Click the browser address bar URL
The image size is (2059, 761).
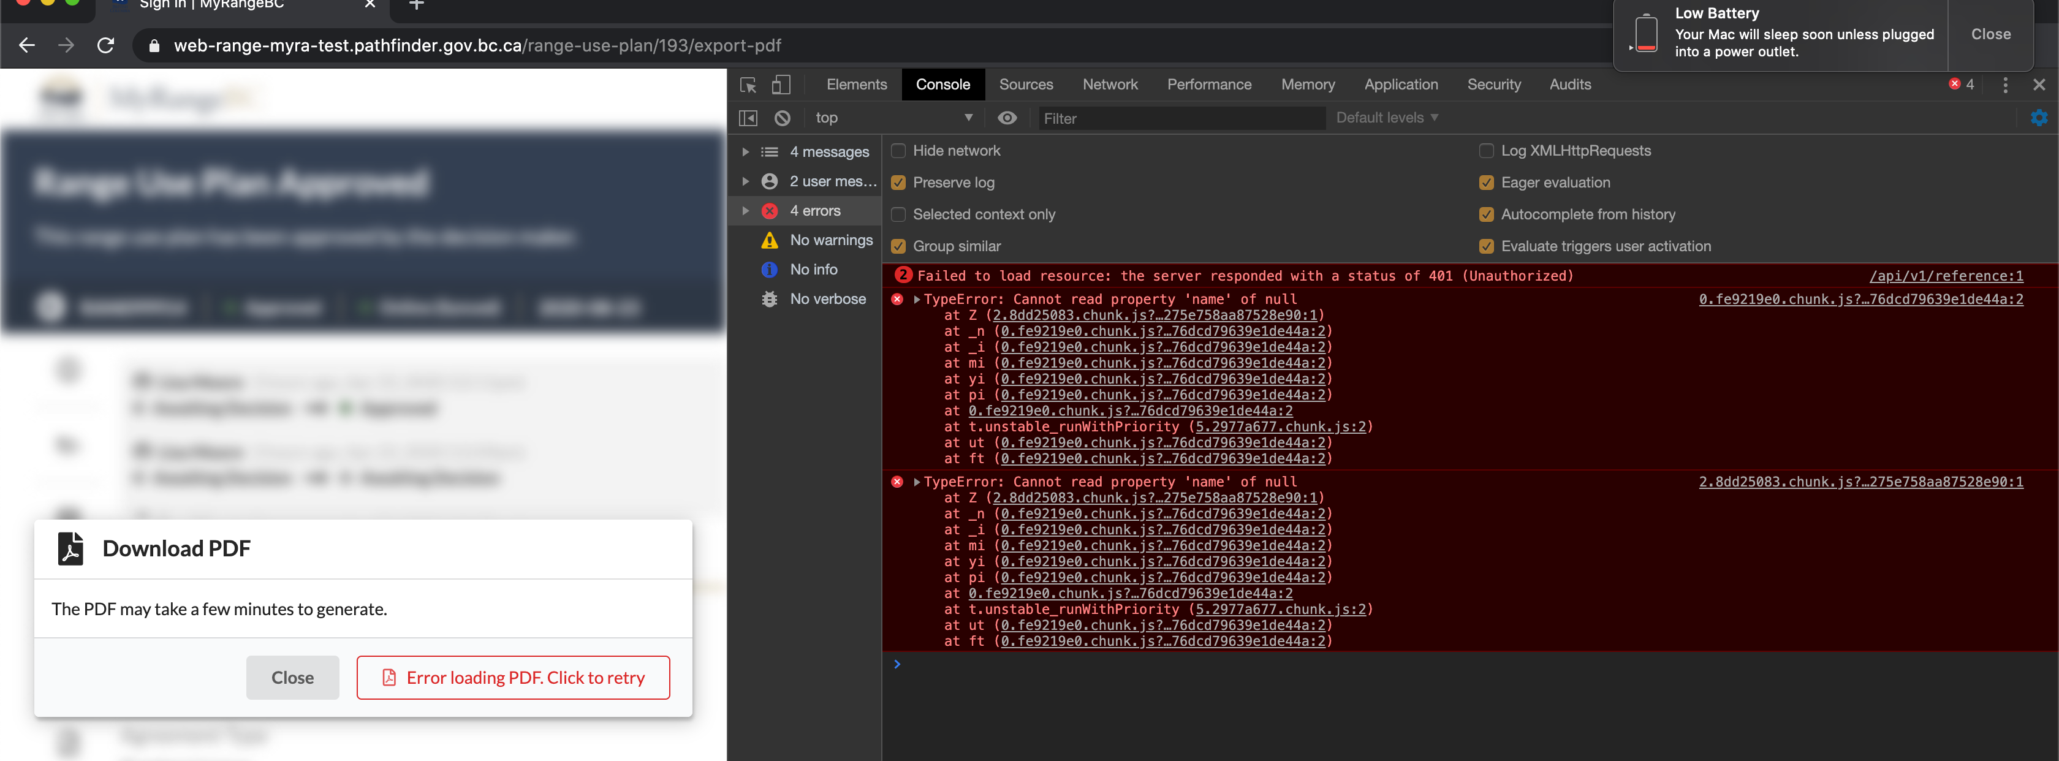point(477,45)
